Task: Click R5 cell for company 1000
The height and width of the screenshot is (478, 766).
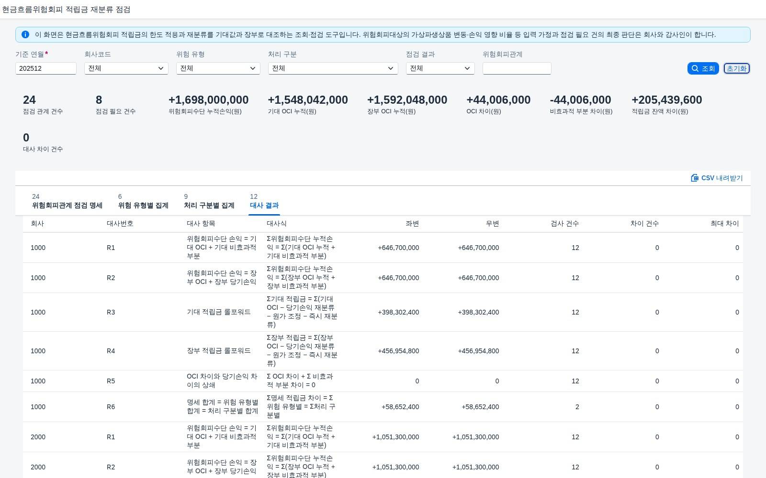Action: pos(111,381)
